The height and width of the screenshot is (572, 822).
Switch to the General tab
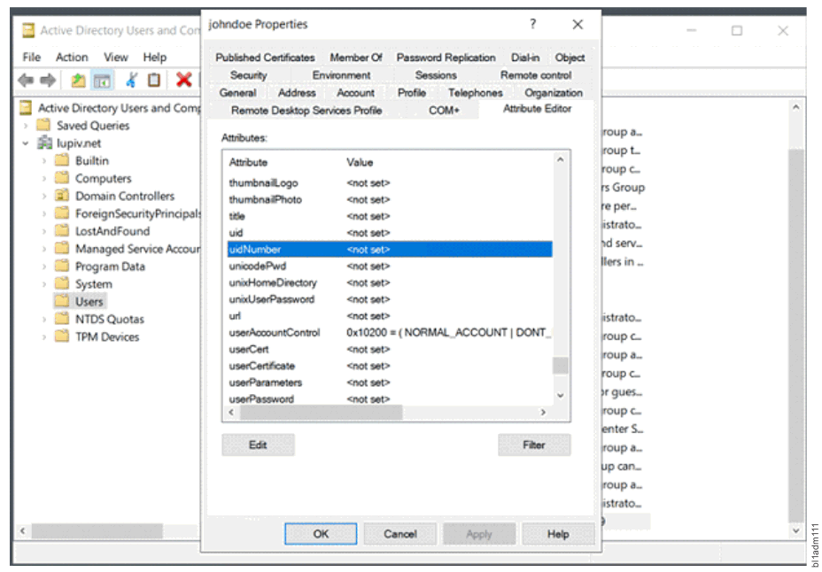coord(237,92)
